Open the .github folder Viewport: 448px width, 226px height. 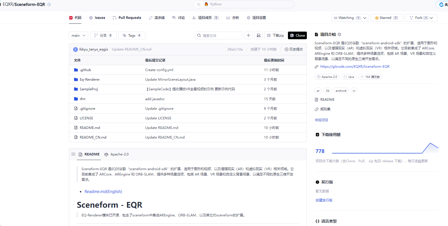pos(85,70)
